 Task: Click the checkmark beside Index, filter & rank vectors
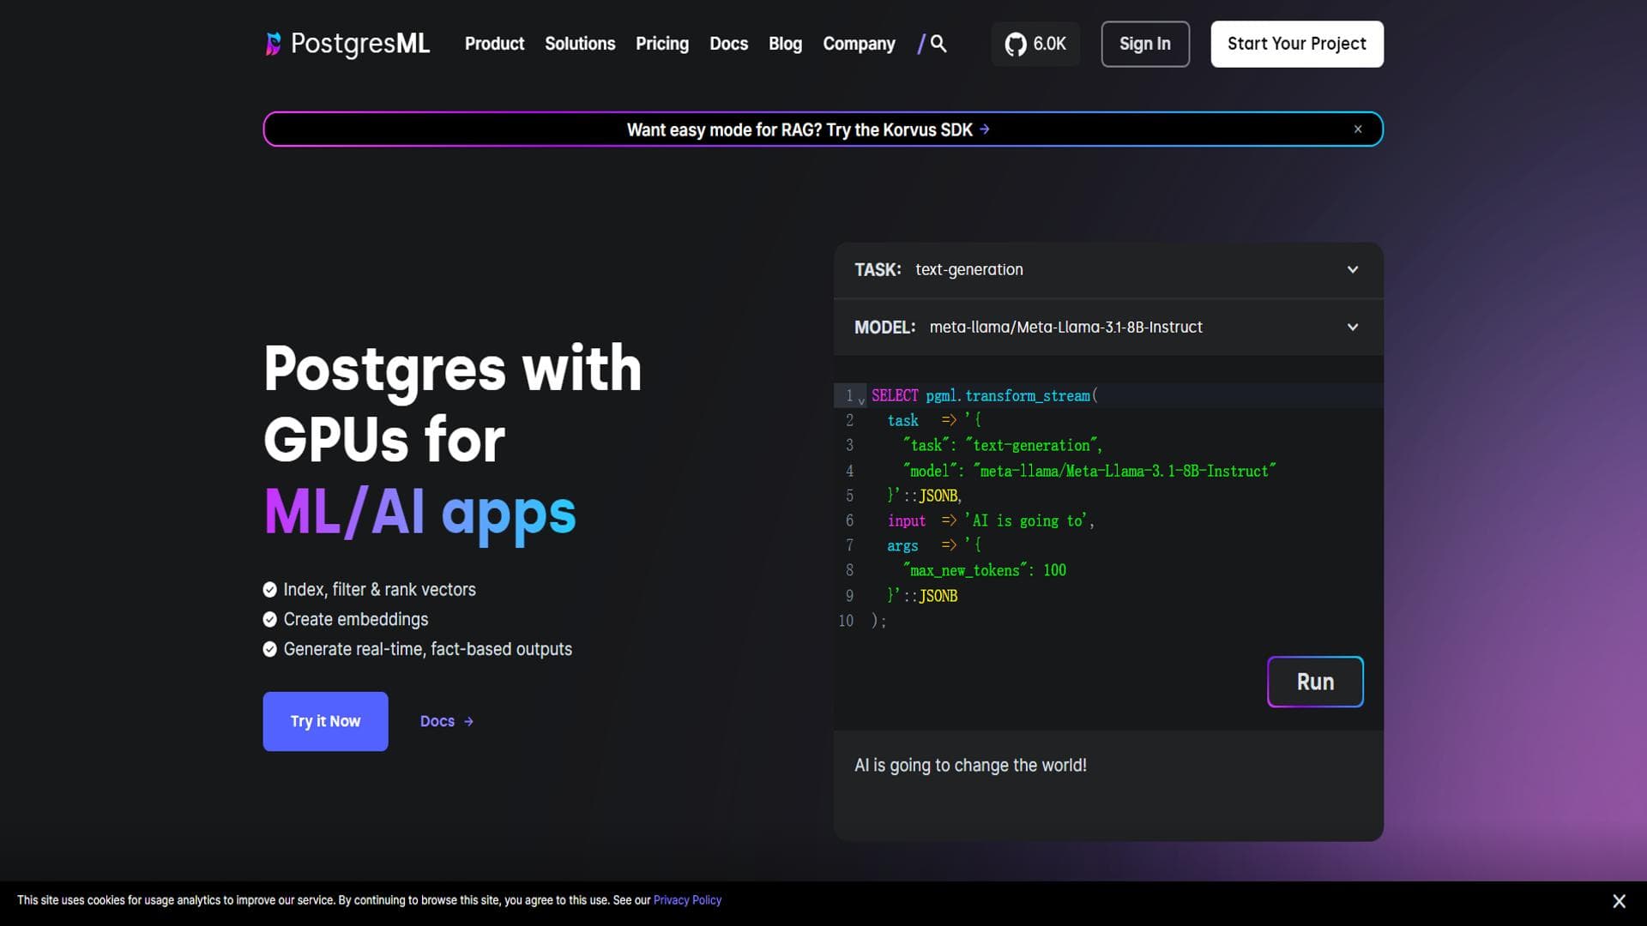tap(269, 590)
